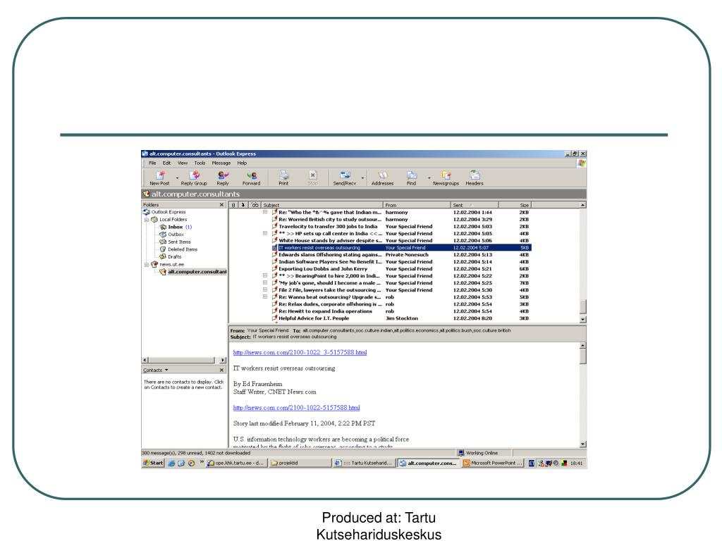Expand thread 'Re: Wanna beat outsourcing?'
Image resolution: width=722 pixels, height=541 pixels.
pos(265,297)
